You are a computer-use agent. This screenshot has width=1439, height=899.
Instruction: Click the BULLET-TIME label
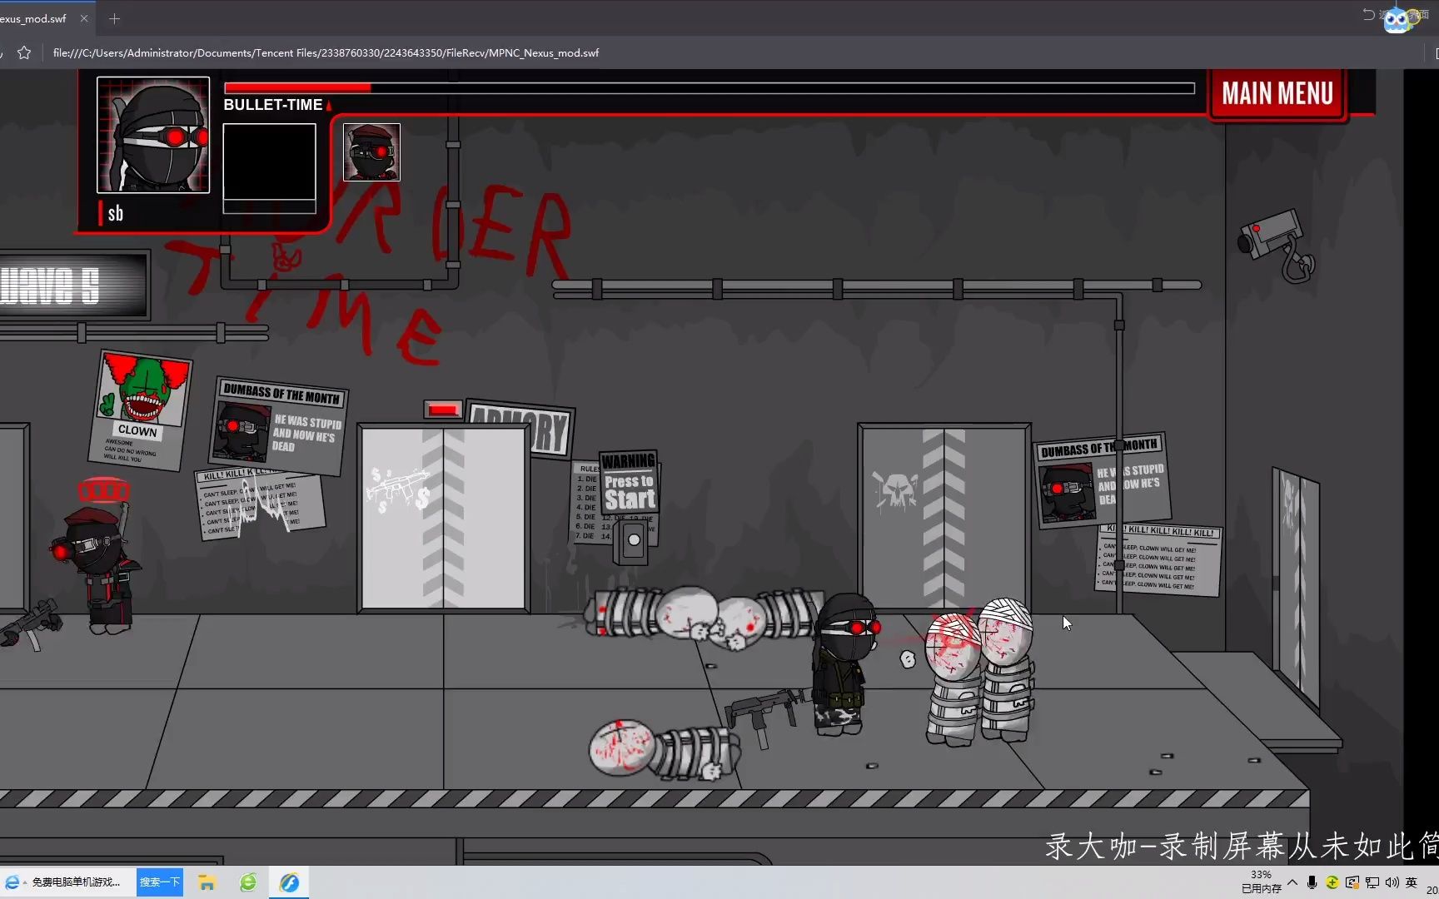(x=273, y=105)
